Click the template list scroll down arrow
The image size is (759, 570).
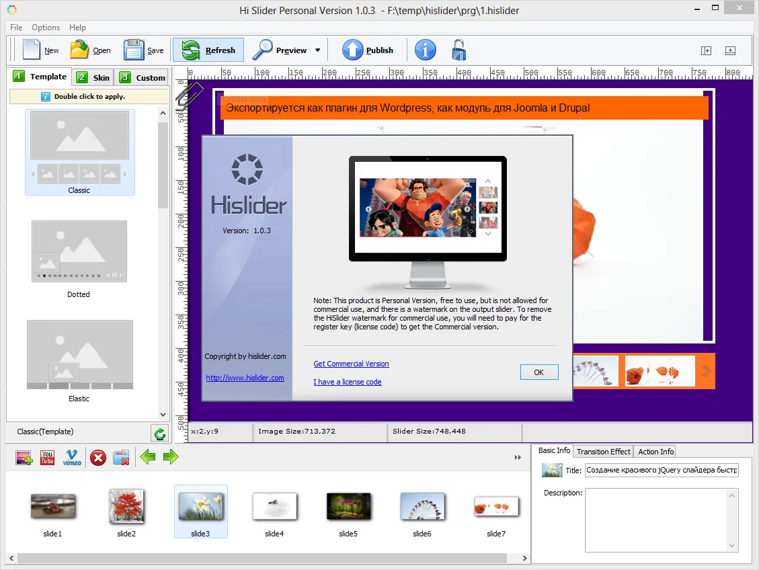(163, 415)
